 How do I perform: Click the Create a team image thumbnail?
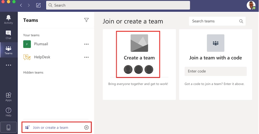pos(139,43)
